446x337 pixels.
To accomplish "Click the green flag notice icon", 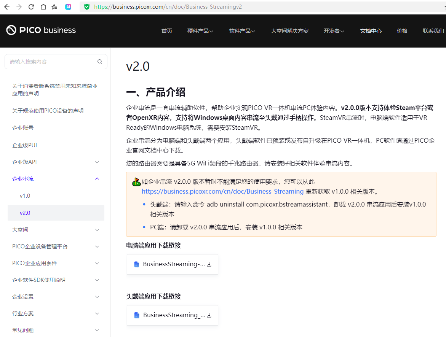I will pyautogui.click(x=136, y=182).
